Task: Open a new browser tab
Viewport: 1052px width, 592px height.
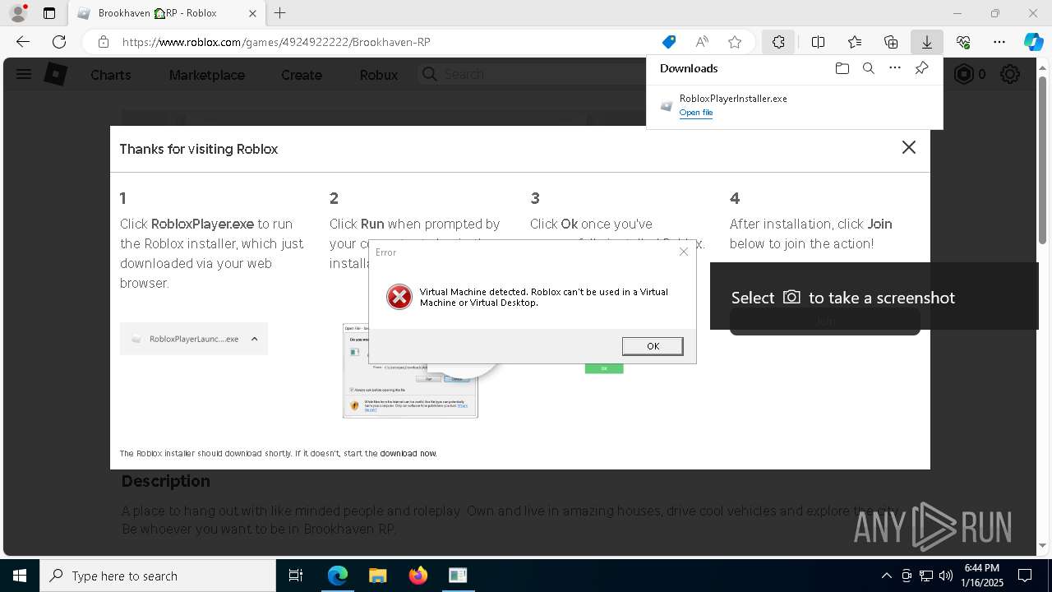Action: (x=279, y=13)
